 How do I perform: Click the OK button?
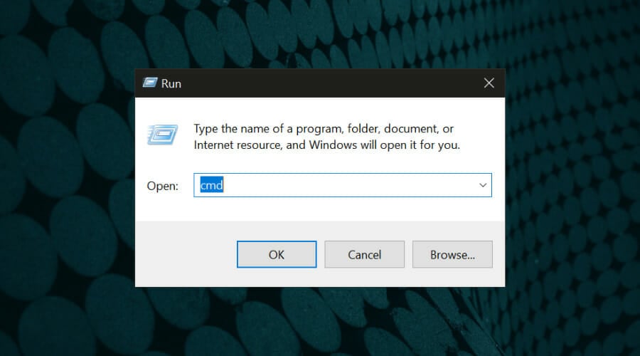pyautogui.click(x=277, y=254)
